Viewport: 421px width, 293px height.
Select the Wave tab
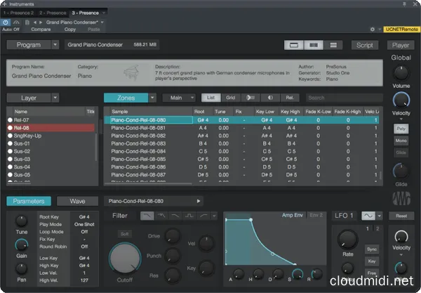78,201
